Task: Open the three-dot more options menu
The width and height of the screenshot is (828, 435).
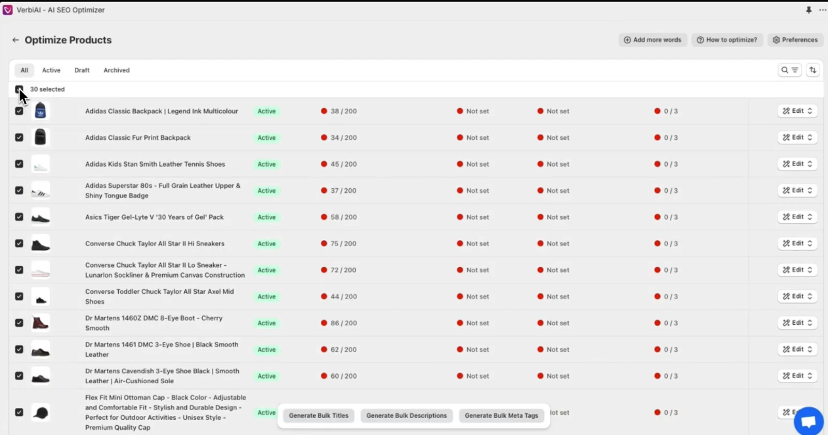Action: coord(822,10)
